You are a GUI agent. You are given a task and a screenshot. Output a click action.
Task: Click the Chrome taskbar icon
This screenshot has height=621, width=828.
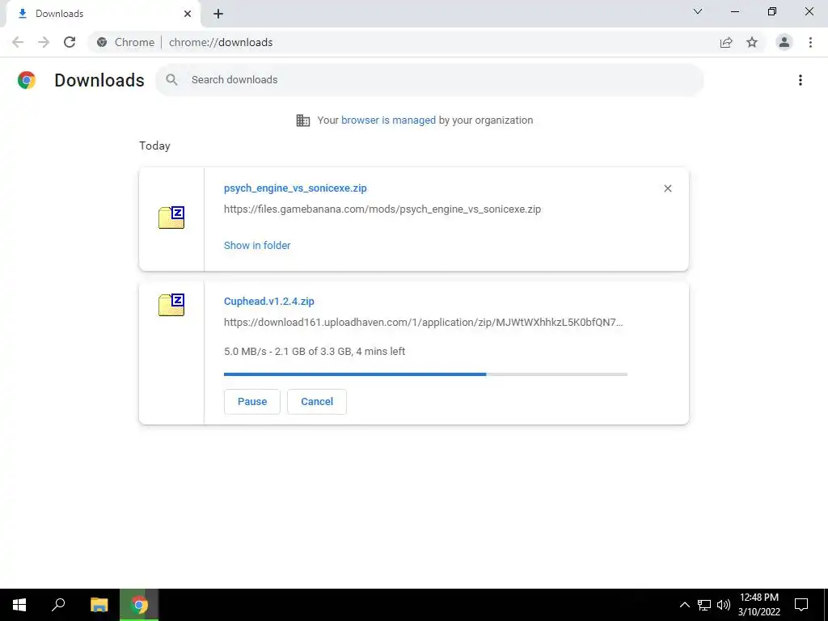click(x=139, y=605)
